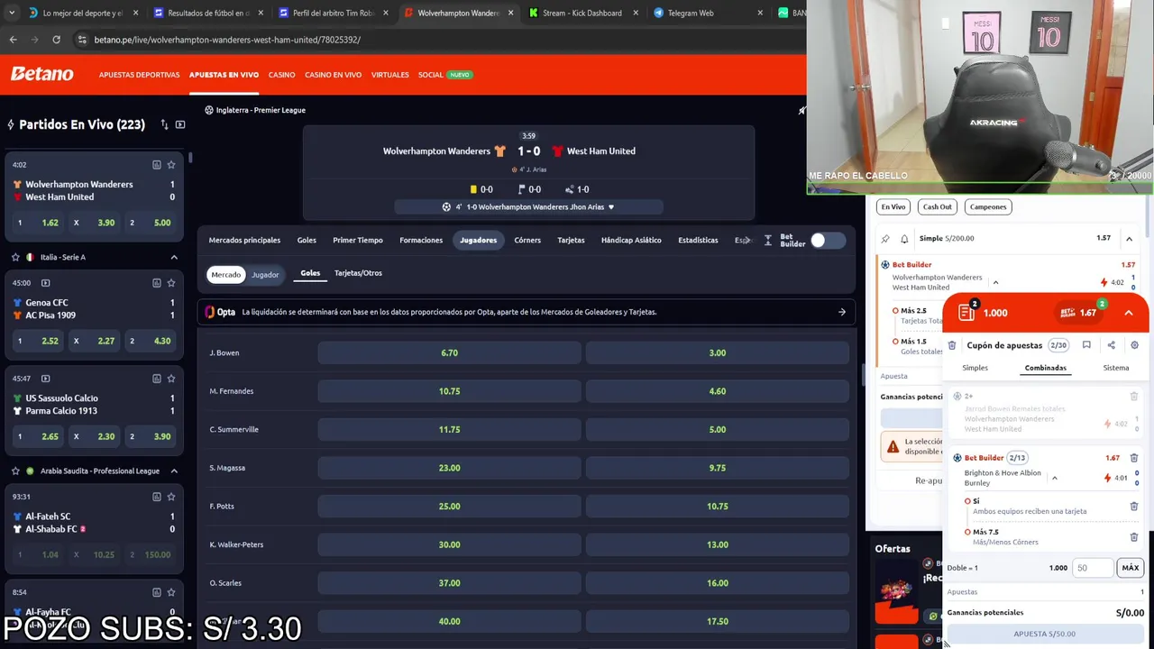1154x649 pixels.
Task: Select M. Fernandes odds 4.60
Action: coord(717,391)
